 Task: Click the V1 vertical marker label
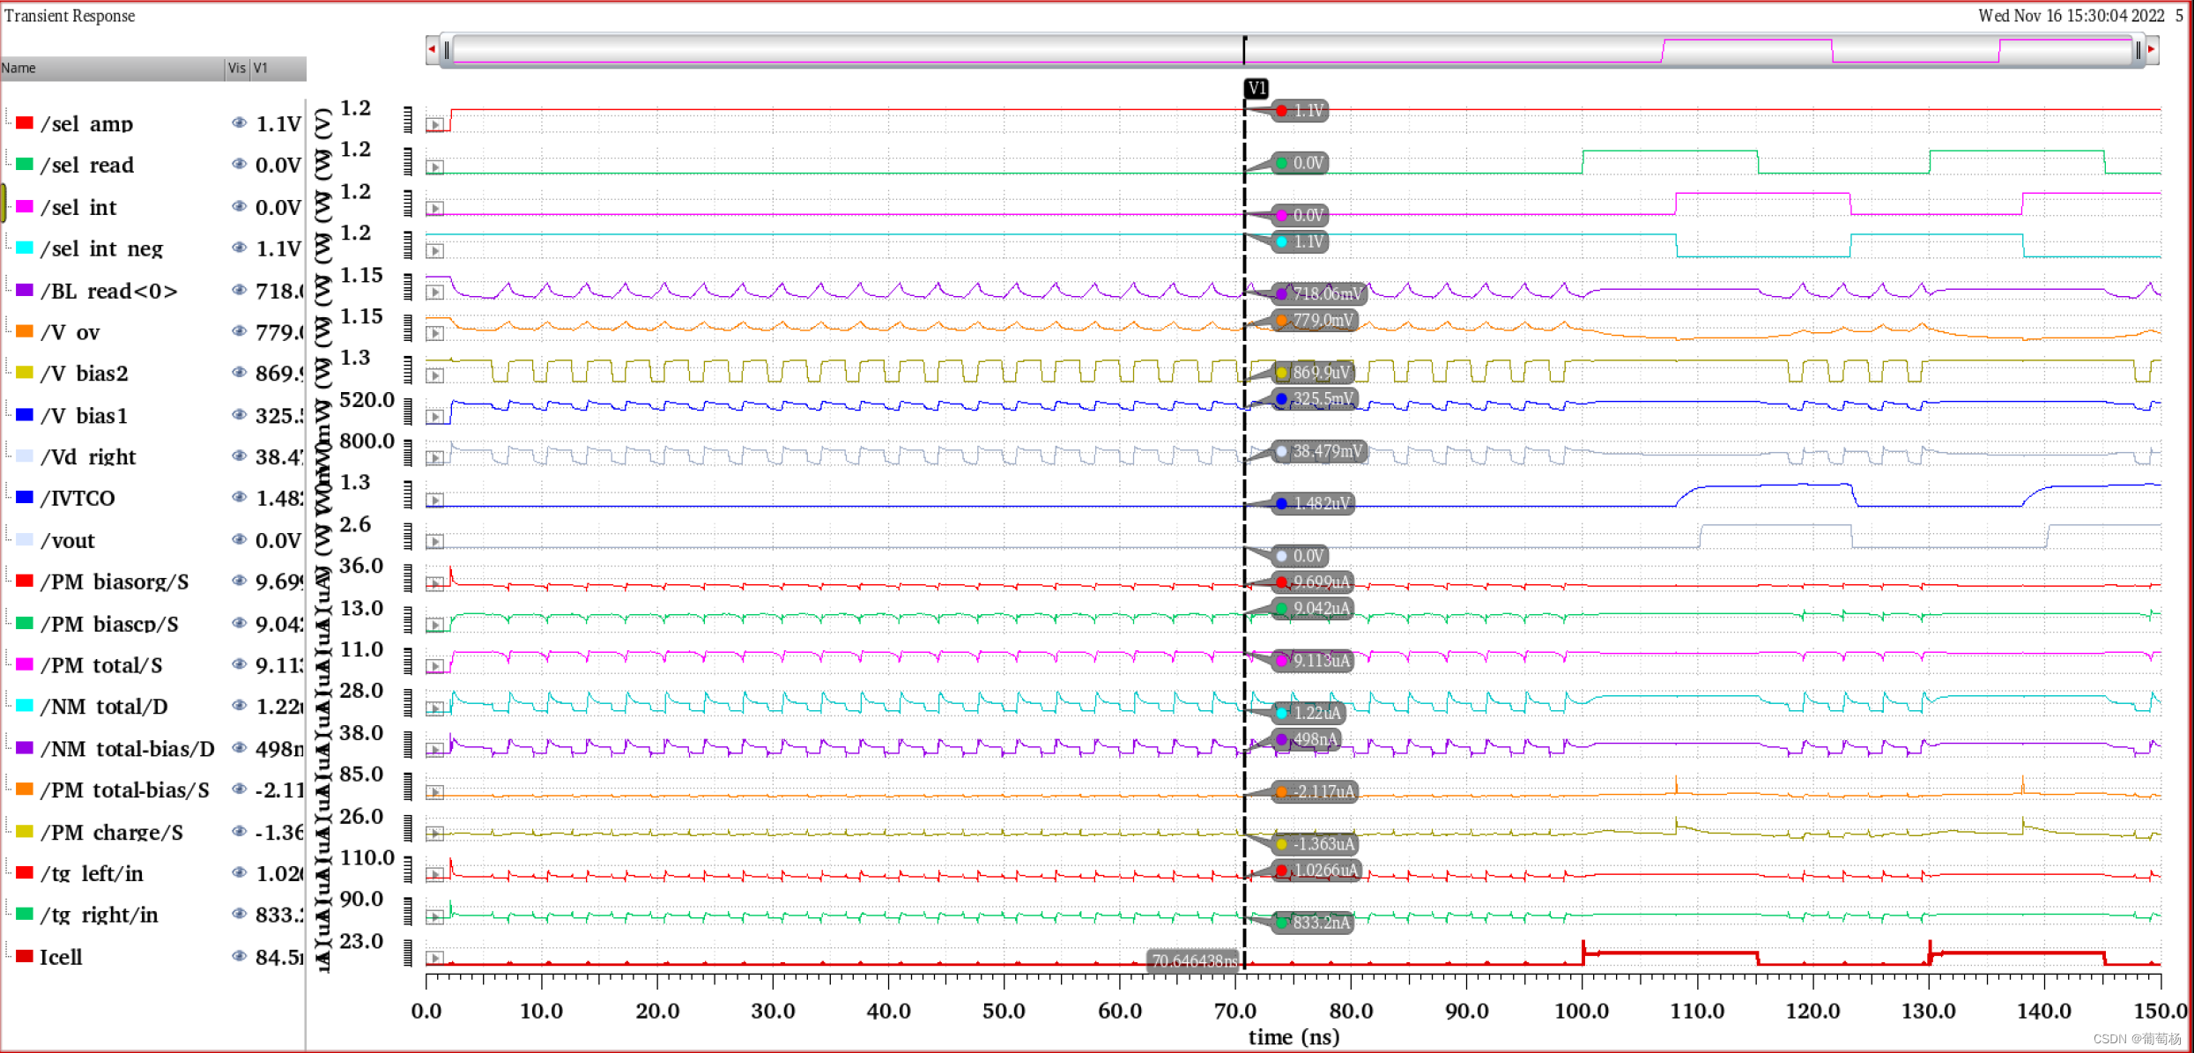point(1256,88)
